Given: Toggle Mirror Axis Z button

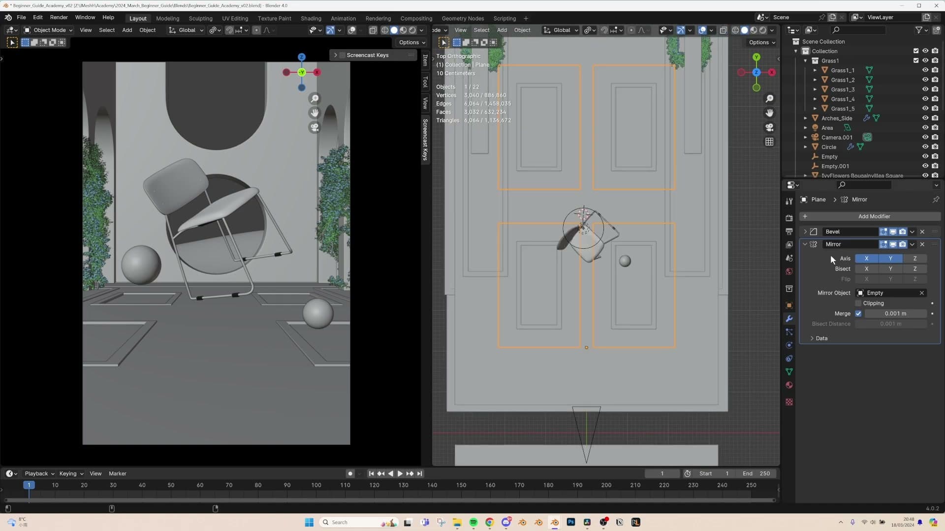Looking at the screenshot, I should tap(915, 259).
